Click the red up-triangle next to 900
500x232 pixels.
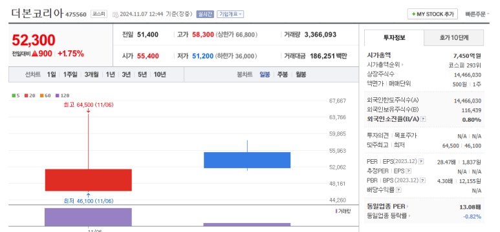point(35,53)
